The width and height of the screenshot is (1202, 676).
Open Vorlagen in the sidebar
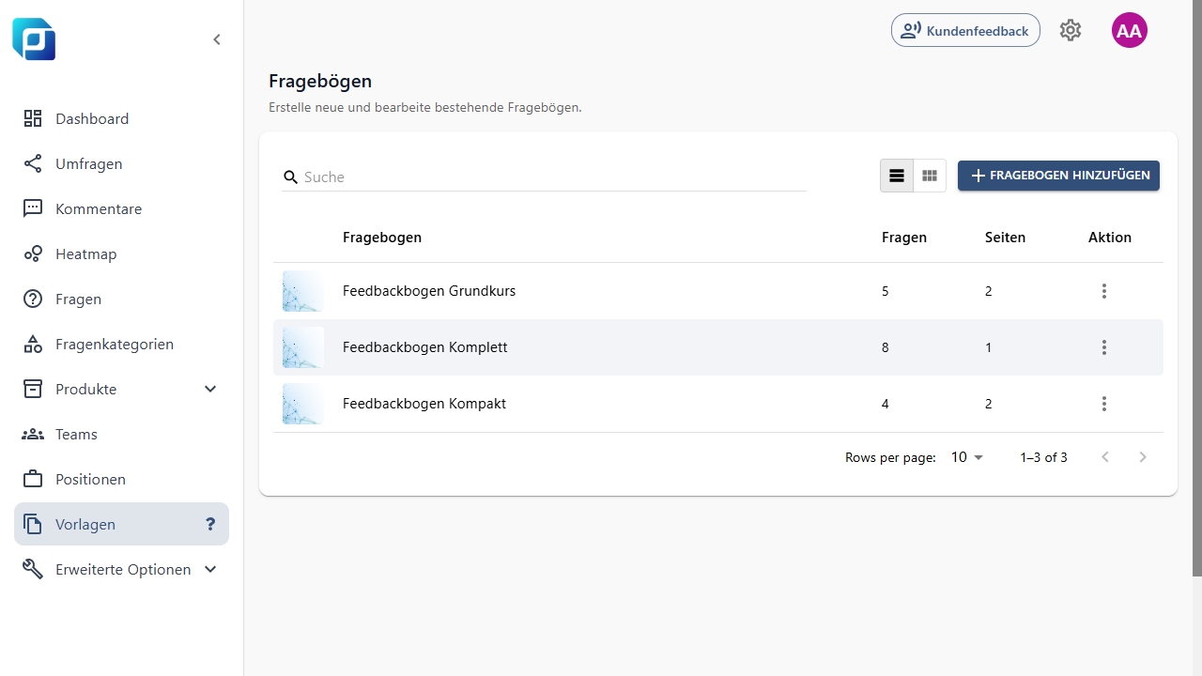(x=121, y=524)
